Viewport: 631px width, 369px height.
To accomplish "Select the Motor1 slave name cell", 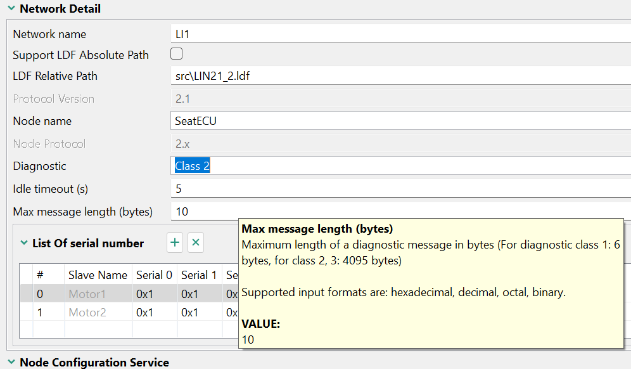I will [x=98, y=294].
